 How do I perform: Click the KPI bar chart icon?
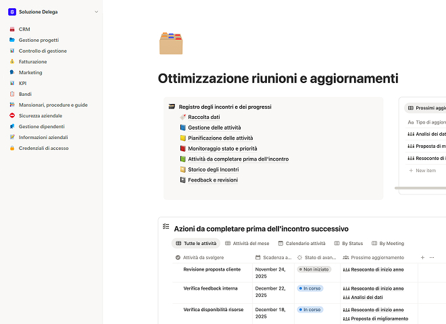[12, 83]
